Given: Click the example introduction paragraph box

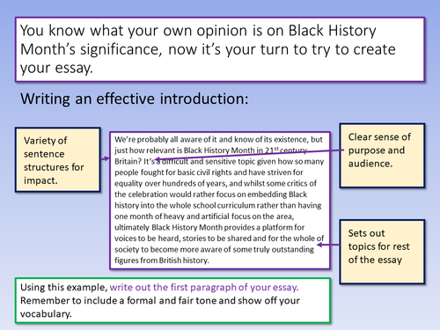Looking at the screenshot, I should (x=220, y=200).
